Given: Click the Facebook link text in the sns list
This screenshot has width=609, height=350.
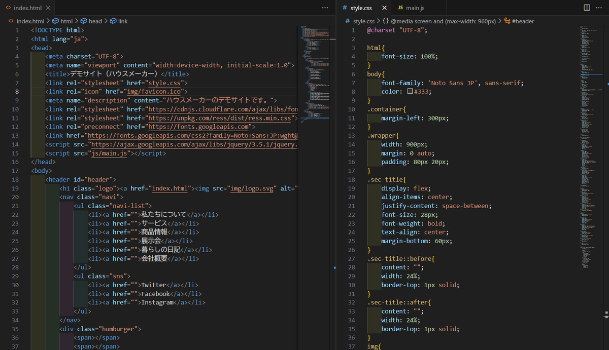Looking at the screenshot, I should (156, 294).
